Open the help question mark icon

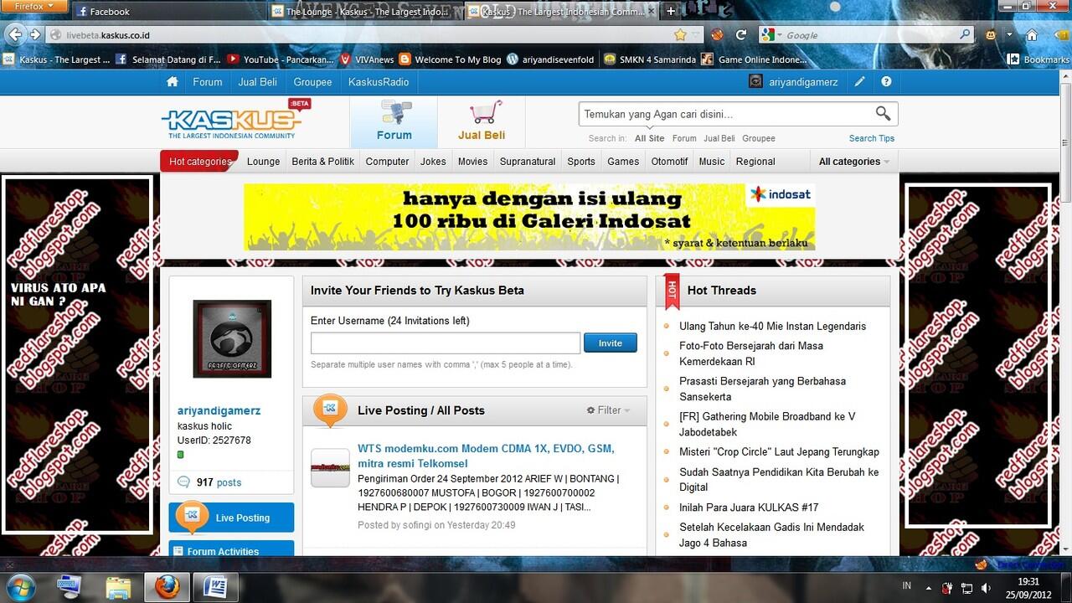[x=886, y=82]
